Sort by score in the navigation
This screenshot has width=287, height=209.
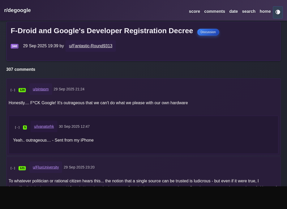pyautogui.click(x=194, y=11)
